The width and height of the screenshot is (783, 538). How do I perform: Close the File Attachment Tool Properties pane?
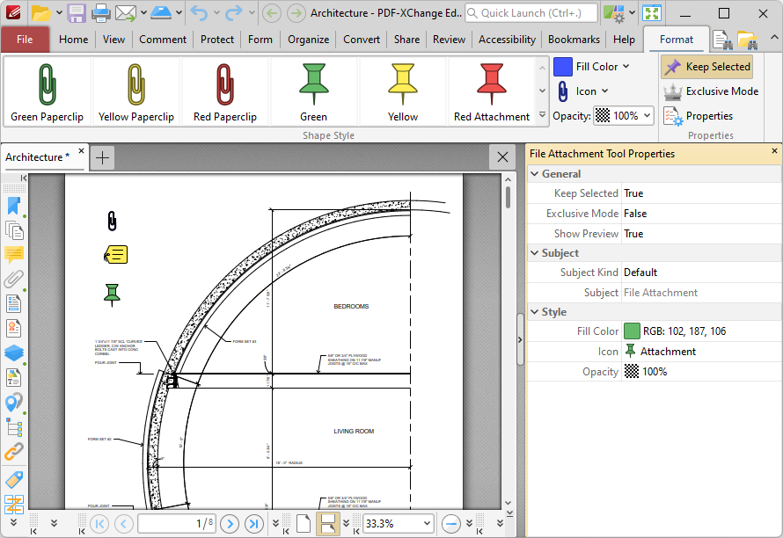pyautogui.click(x=774, y=150)
